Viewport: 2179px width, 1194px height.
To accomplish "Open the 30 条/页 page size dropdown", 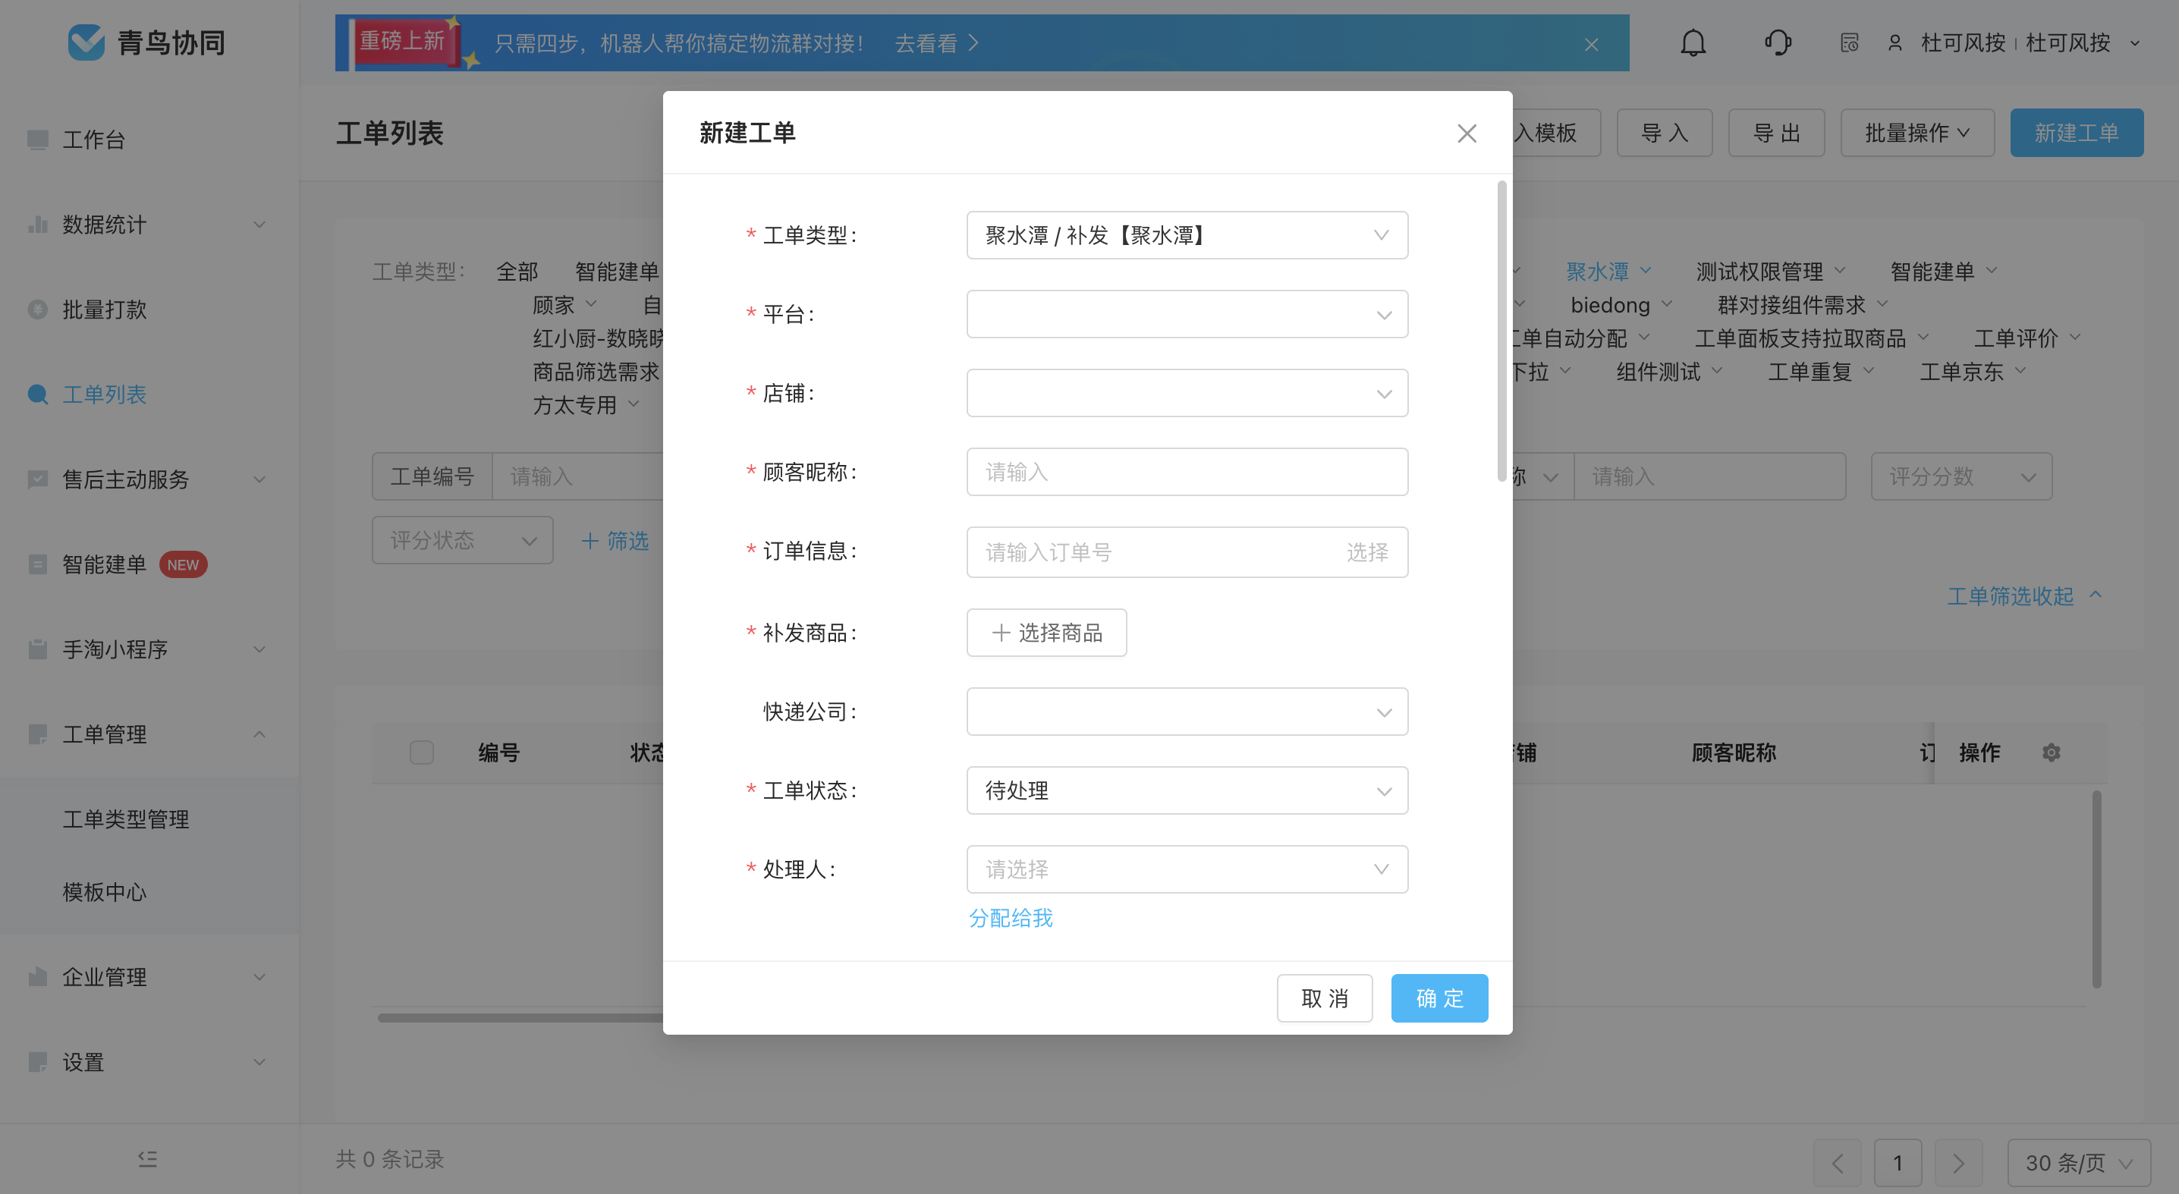I will click(x=2078, y=1163).
